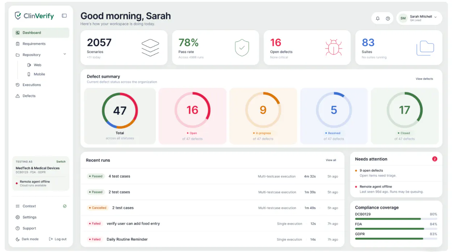Click the Executions history icon
Viewport: 453px width, 252px height.
(17, 85)
